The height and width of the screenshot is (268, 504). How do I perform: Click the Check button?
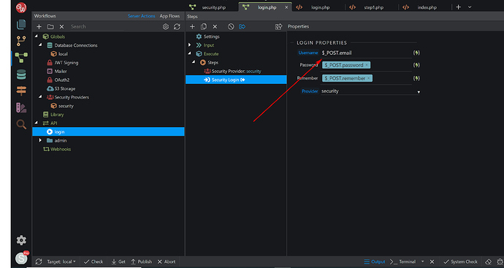coord(93,261)
